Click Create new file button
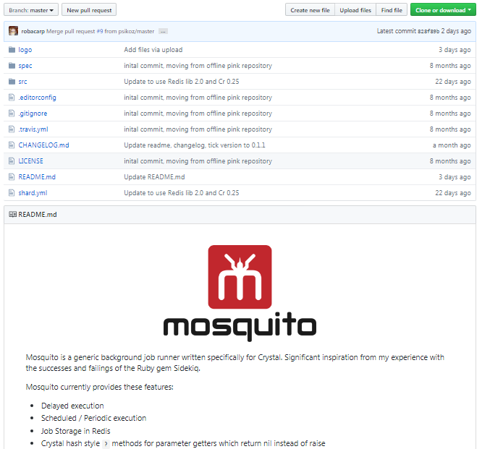The image size is (490, 449). [310, 10]
